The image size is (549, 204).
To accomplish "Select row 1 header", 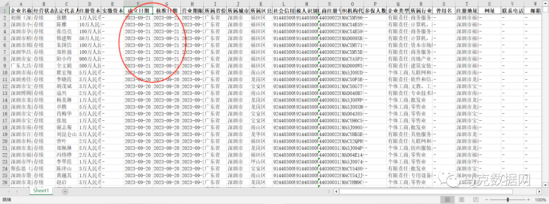I will coord(5,11).
